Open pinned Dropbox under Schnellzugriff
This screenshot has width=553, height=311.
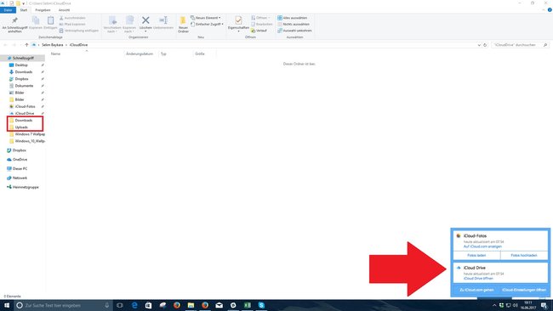pos(21,79)
